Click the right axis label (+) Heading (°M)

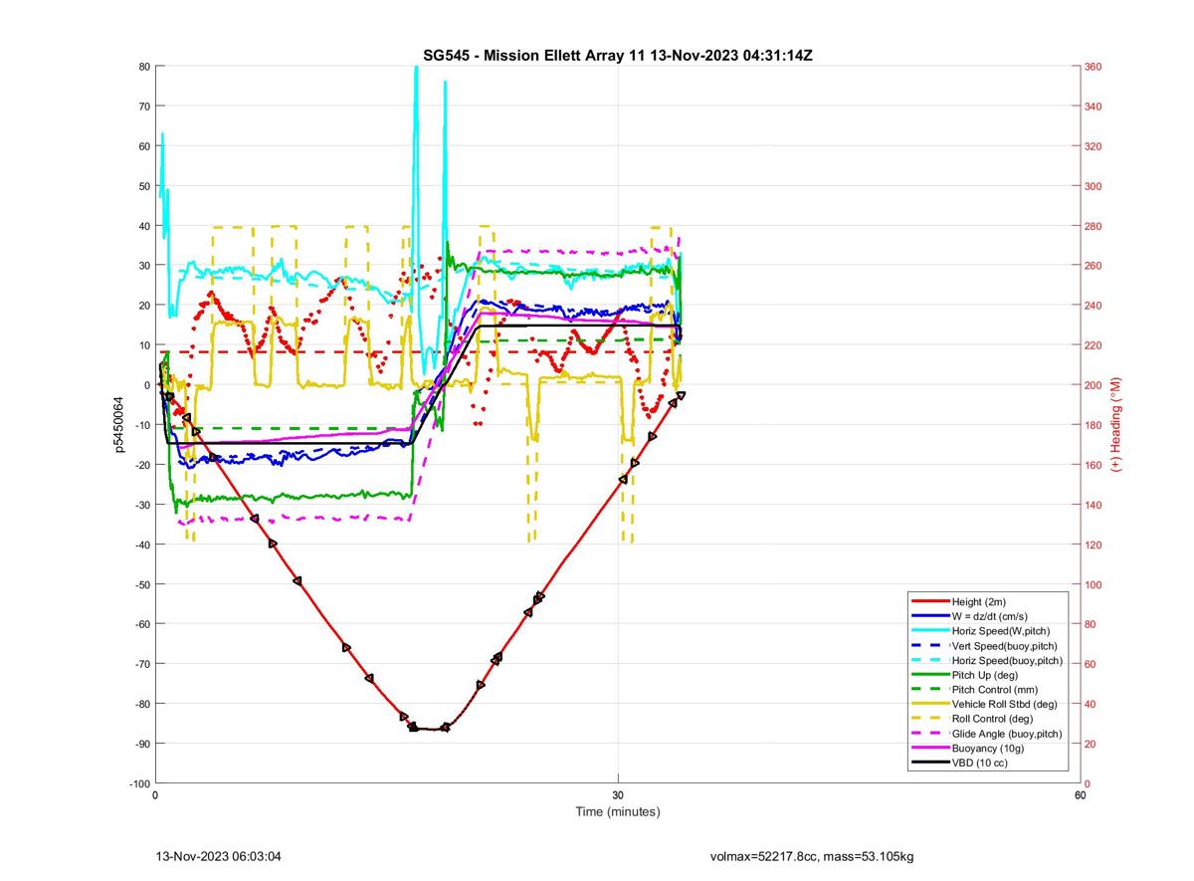point(1116,424)
